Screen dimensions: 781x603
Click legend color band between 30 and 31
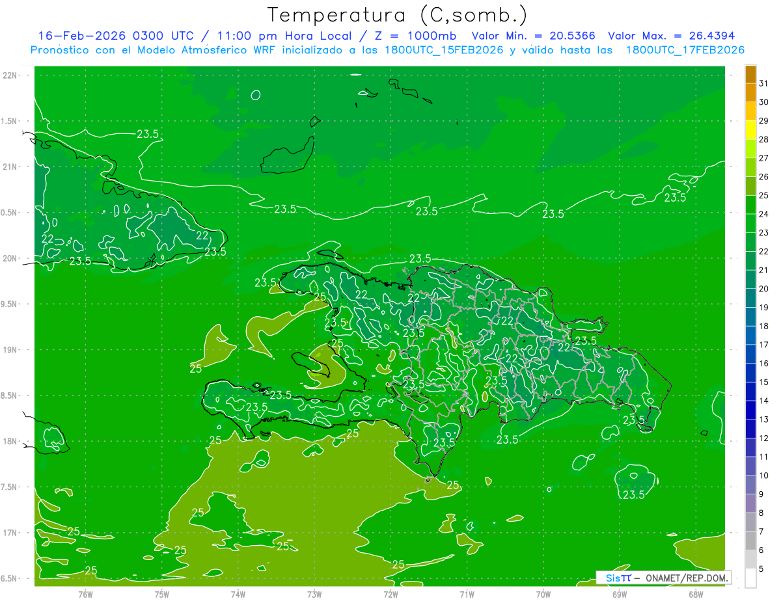point(750,92)
